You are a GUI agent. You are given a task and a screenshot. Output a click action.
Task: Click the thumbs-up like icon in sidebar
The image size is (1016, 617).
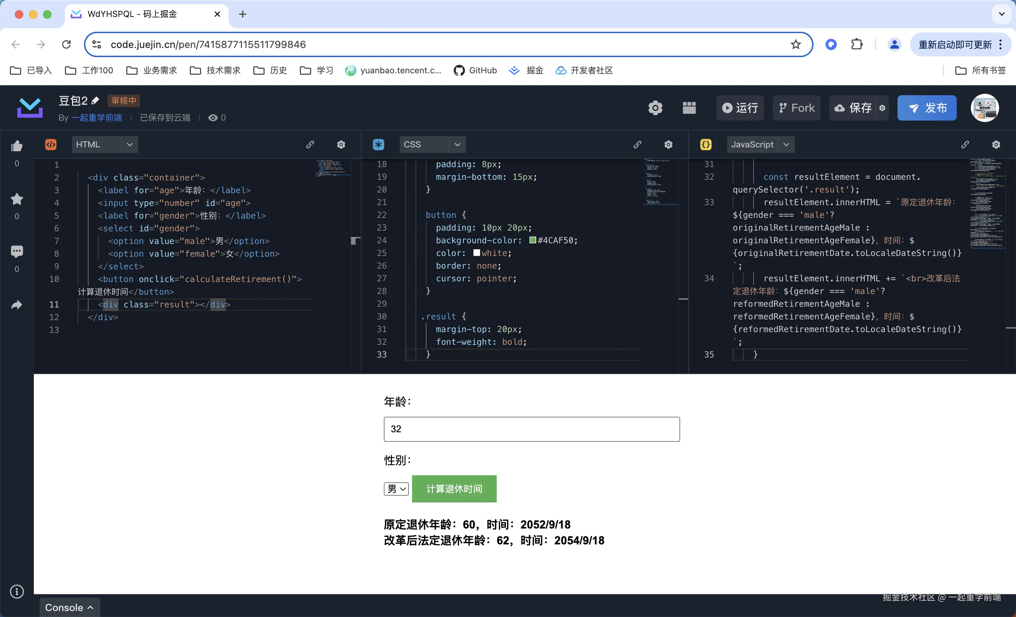(17, 146)
